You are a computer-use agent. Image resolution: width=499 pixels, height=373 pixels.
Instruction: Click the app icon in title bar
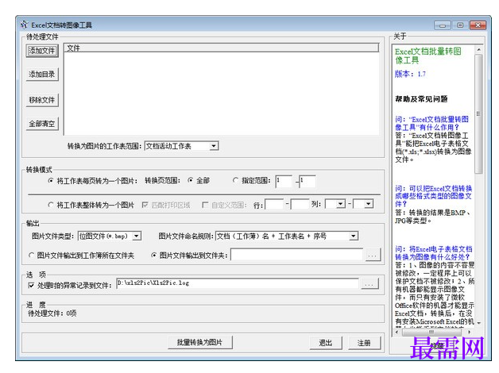(x=24, y=25)
